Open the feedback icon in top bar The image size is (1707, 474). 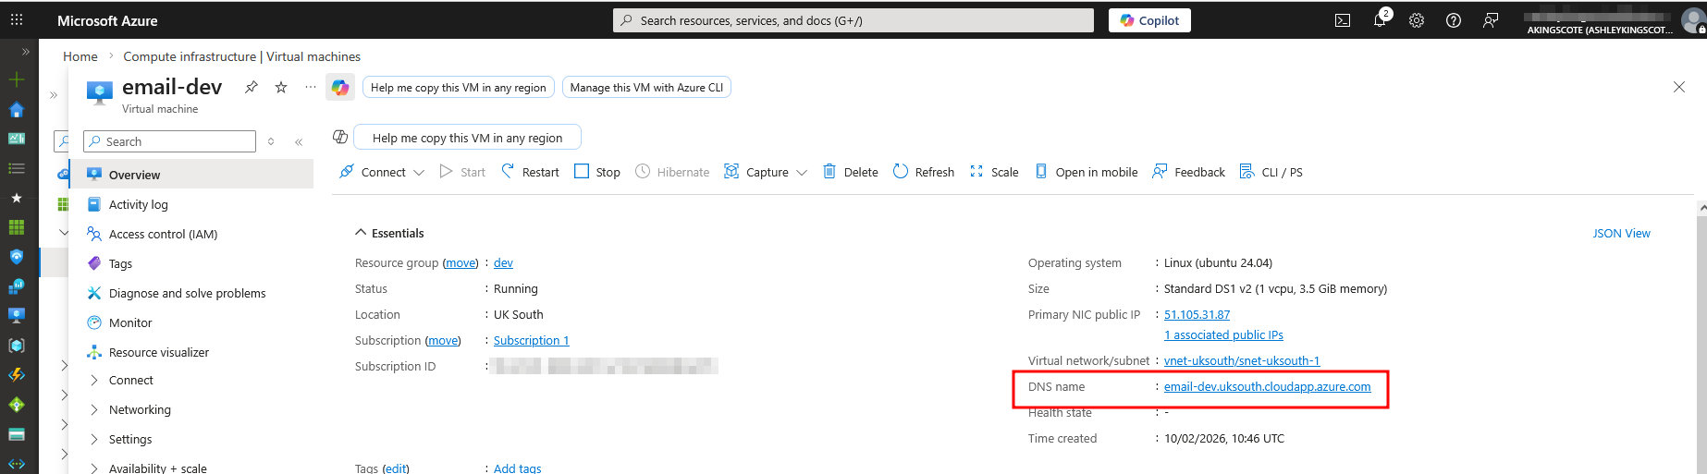point(1491,20)
